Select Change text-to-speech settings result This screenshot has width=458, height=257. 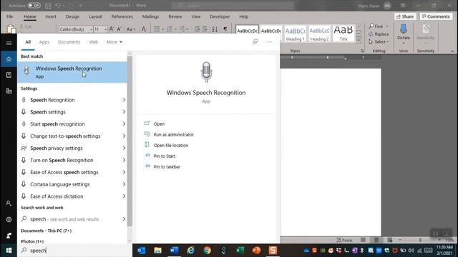(x=72, y=136)
